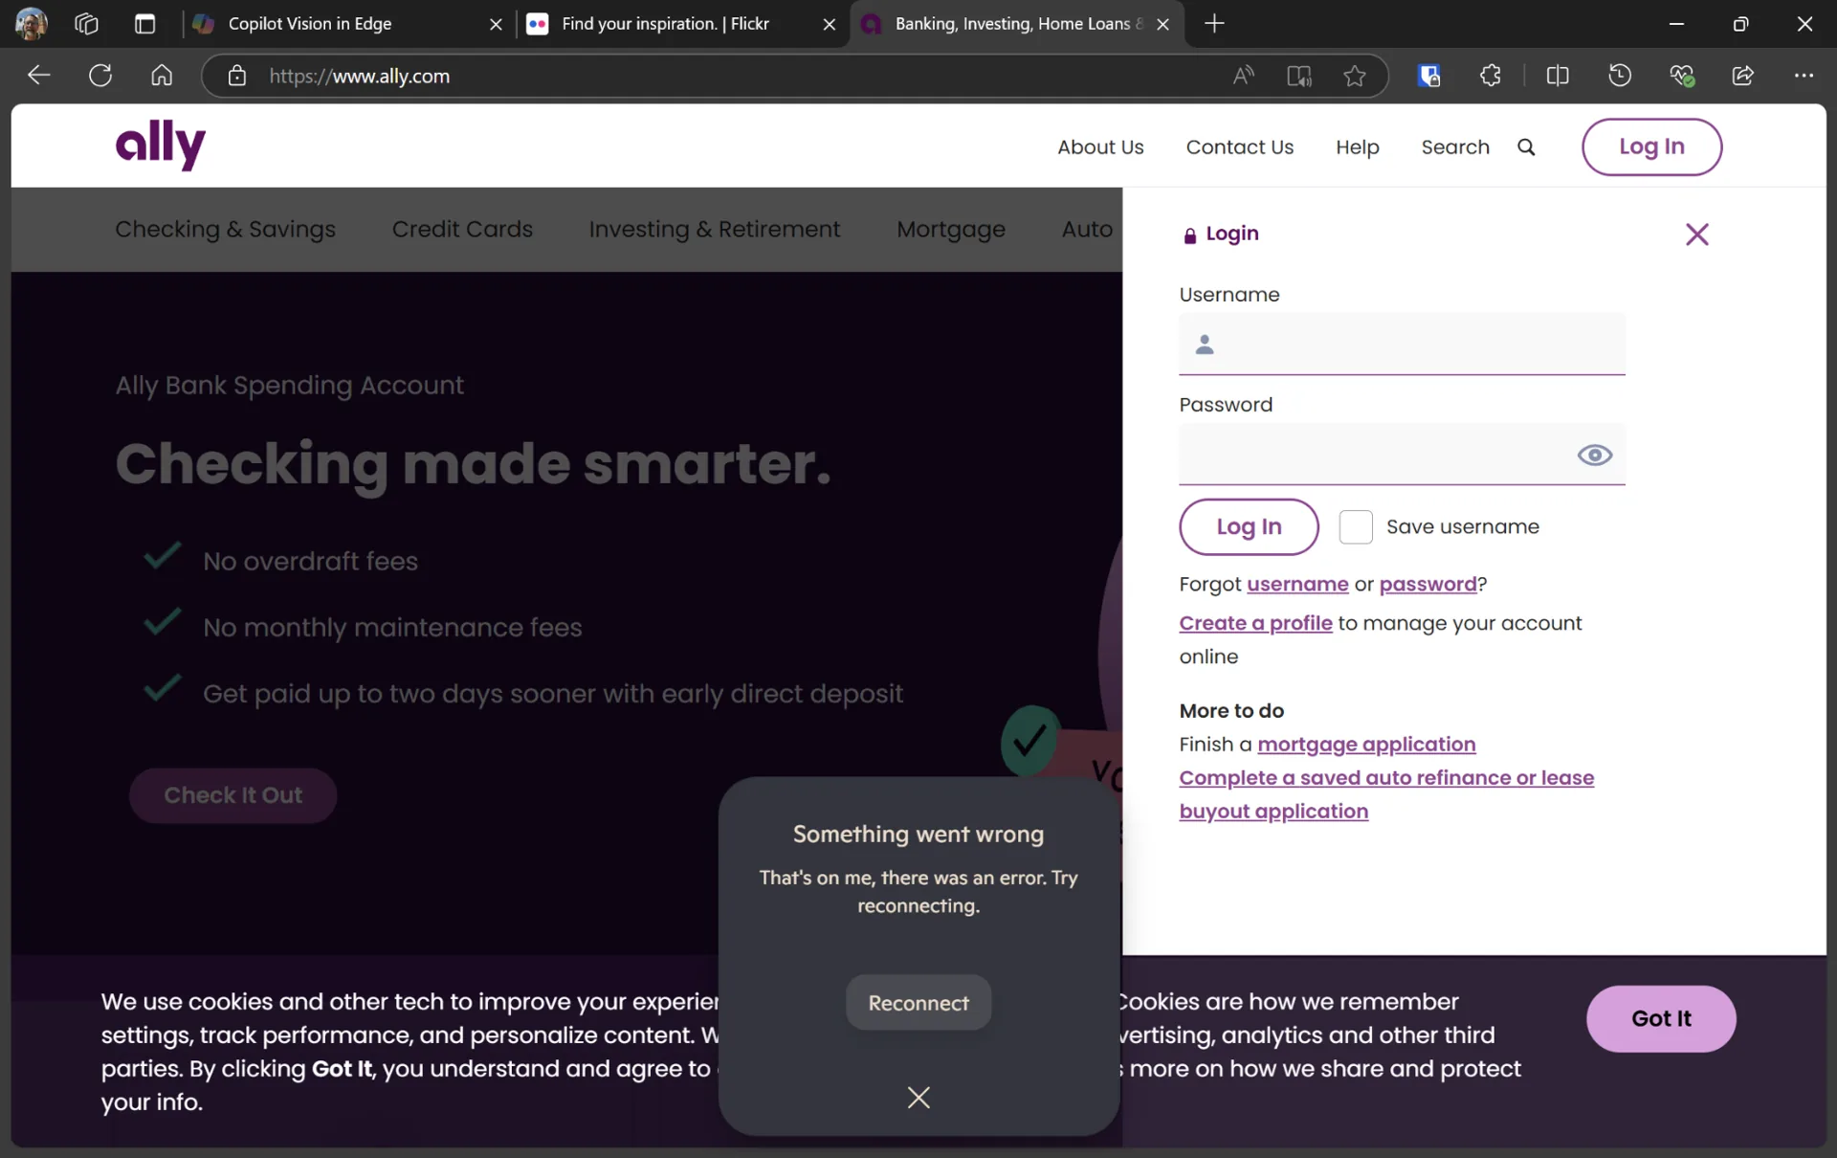The height and width of the screenshot is (1158, 1837).
Task: Open Browser Essentials heart icon
Action: tap(1681, 76)
